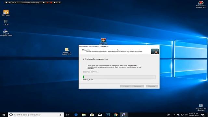Viewport: 208px width, 117px height.
Task: Click the magnifier icon in the recording bar
Action: pyautogui.click(x=13, y=3)
